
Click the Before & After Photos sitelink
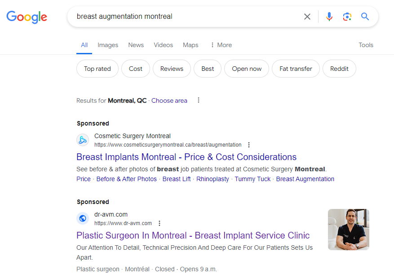(126, 179)
